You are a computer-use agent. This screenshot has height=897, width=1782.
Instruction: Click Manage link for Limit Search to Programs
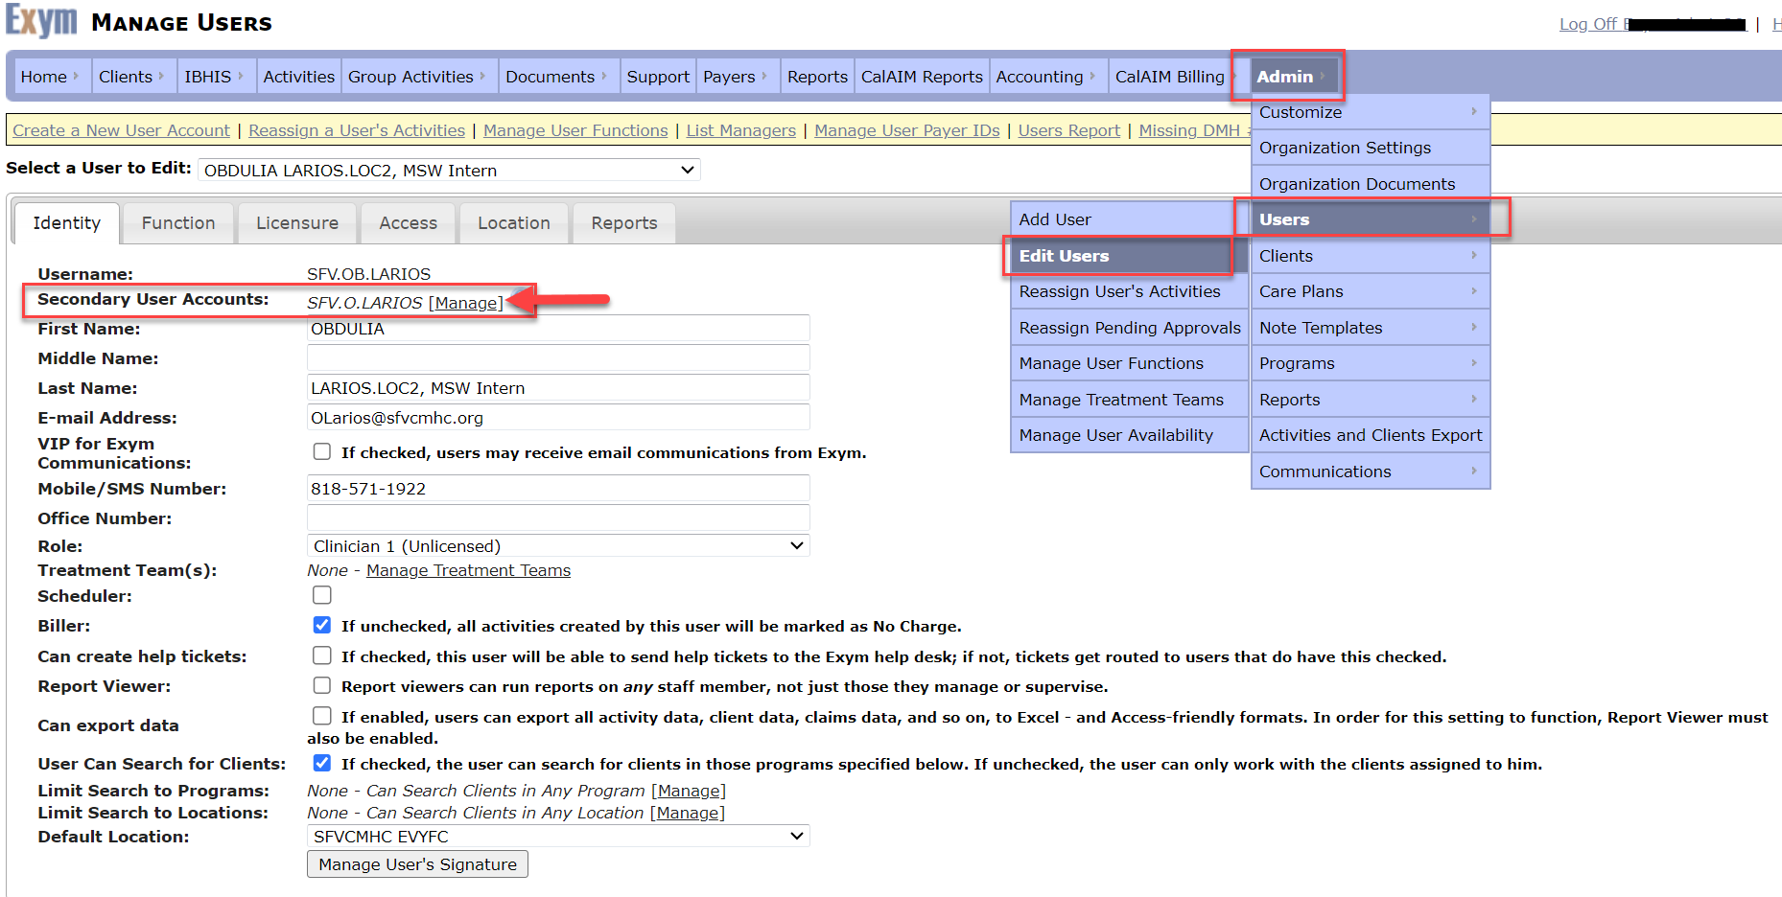click(689, 791)
